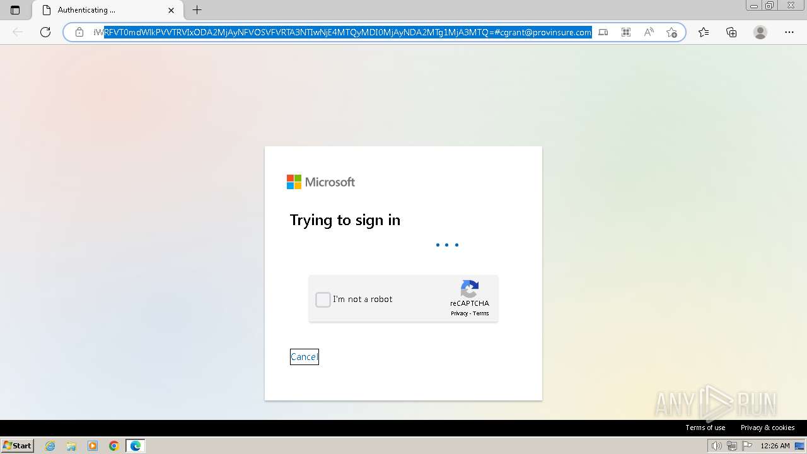Open the QR code generator icon
This screenshot has height=454, width=807.
(626, 32)
